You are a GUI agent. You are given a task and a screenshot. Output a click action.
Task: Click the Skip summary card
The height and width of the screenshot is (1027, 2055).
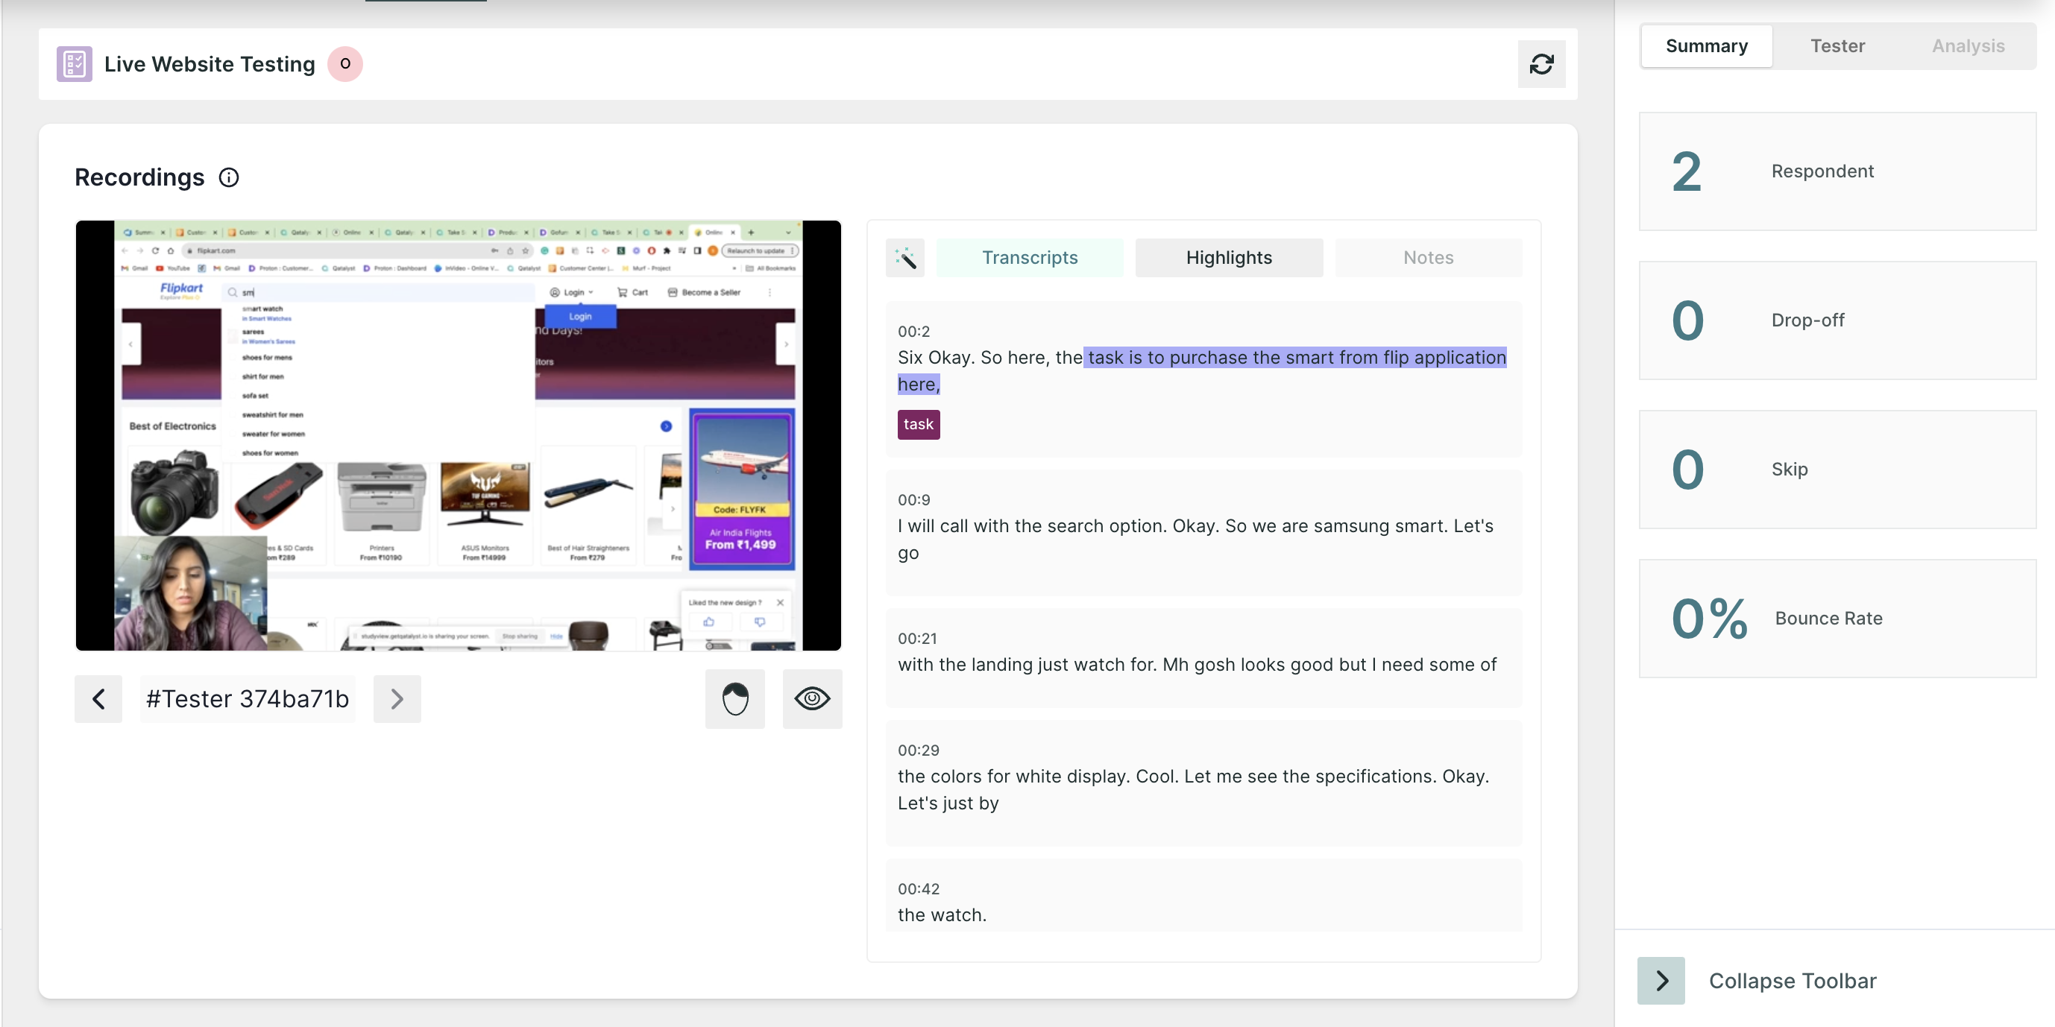point(1837,470)
